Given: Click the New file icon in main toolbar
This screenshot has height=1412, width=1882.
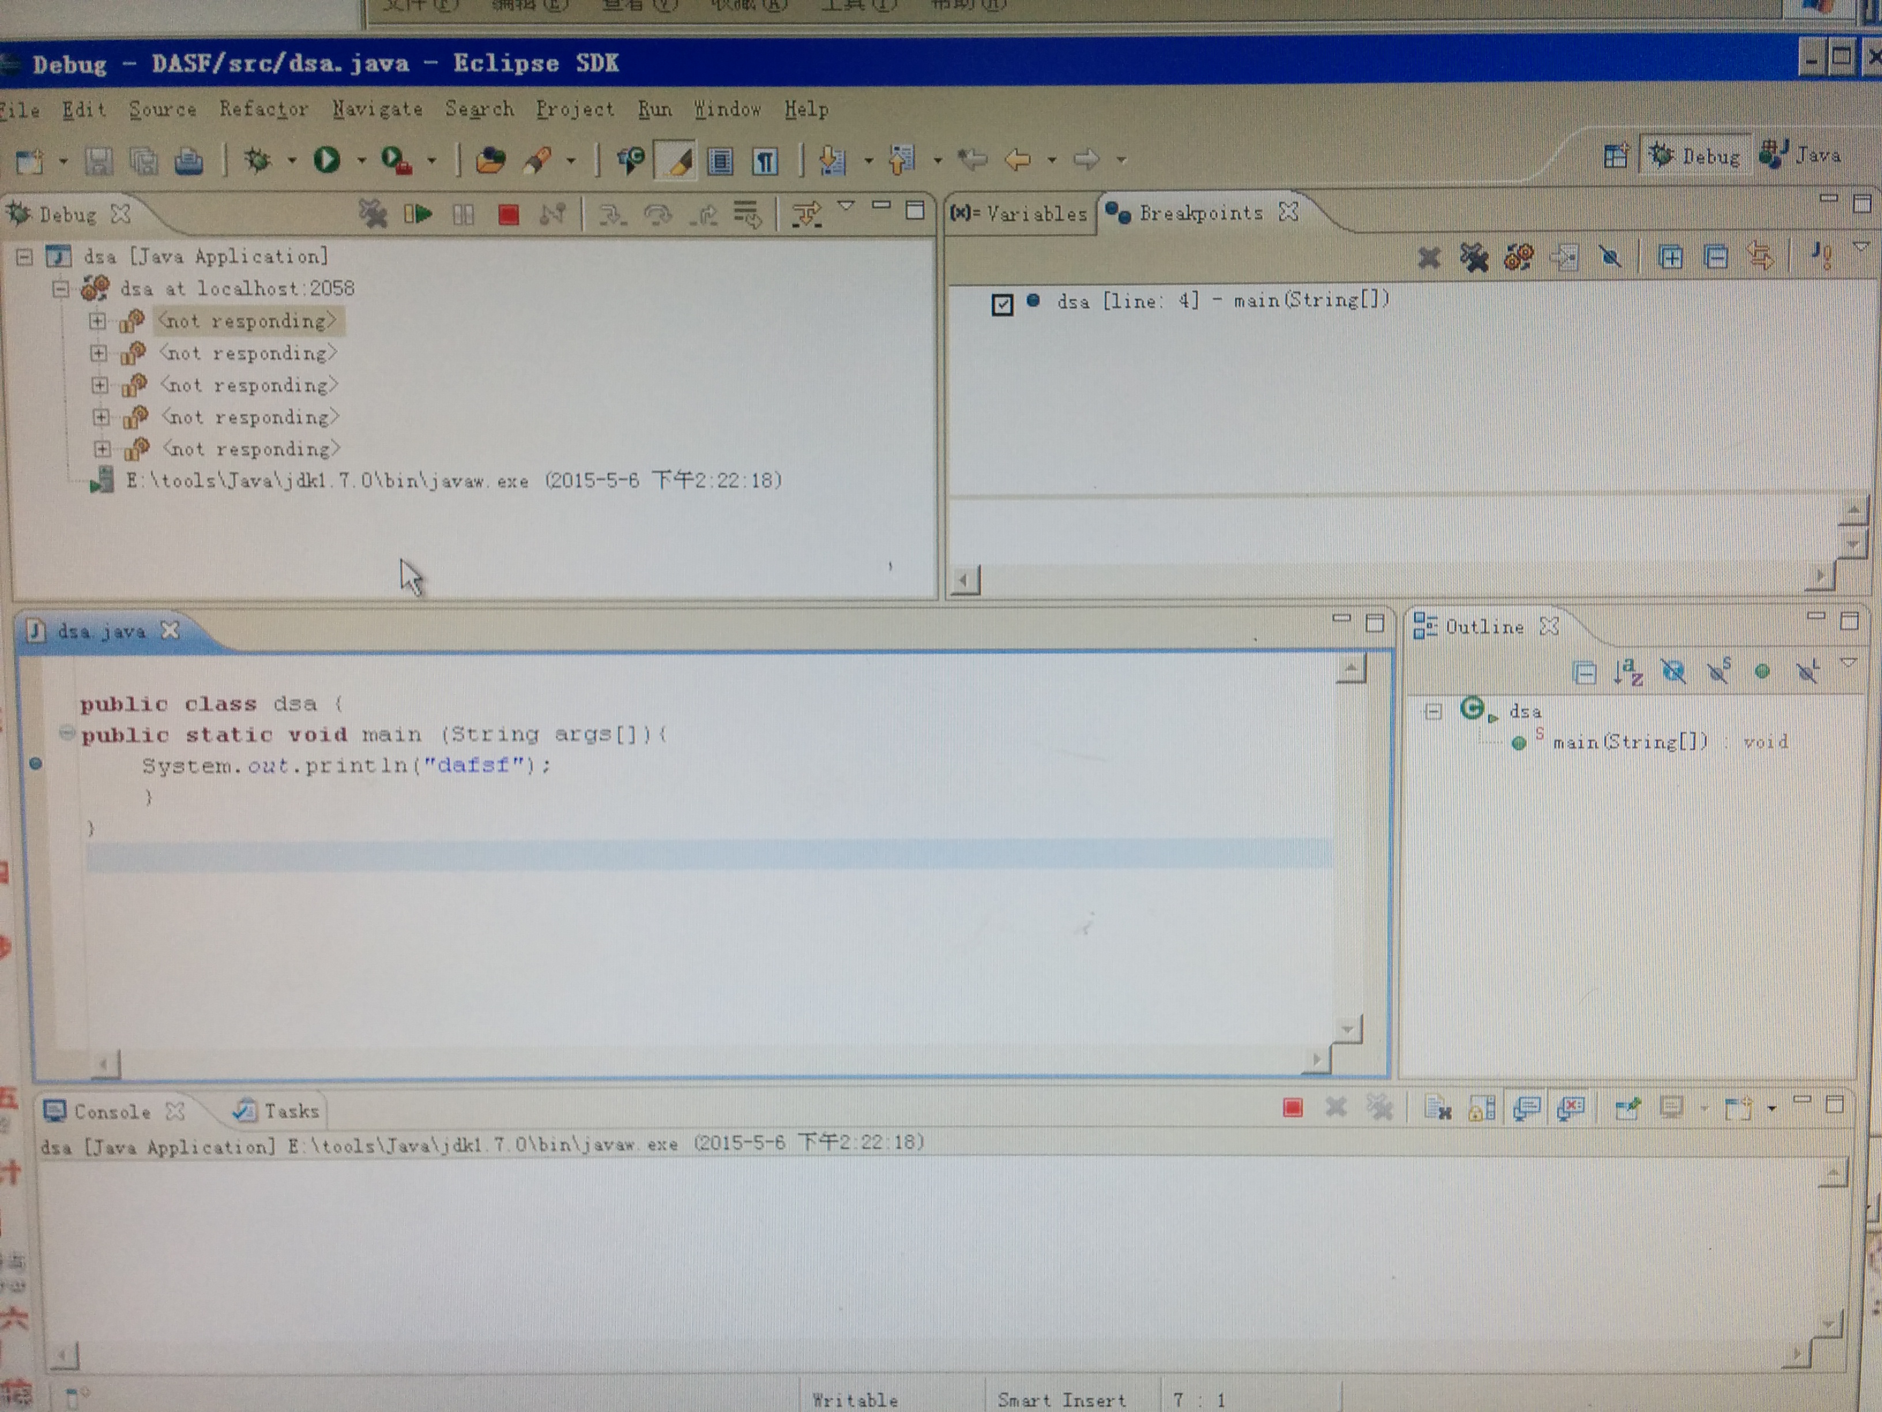Looking at the screenshot, I should [x=31, y=161].
